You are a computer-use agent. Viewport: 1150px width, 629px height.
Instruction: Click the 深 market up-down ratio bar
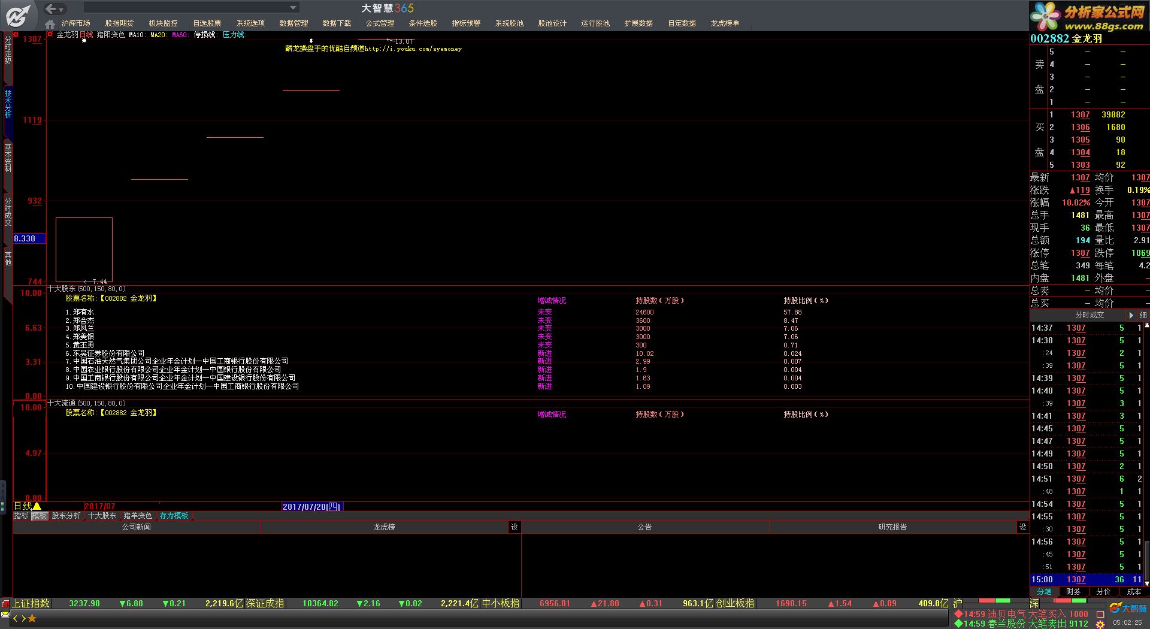tap(1072, 601)
